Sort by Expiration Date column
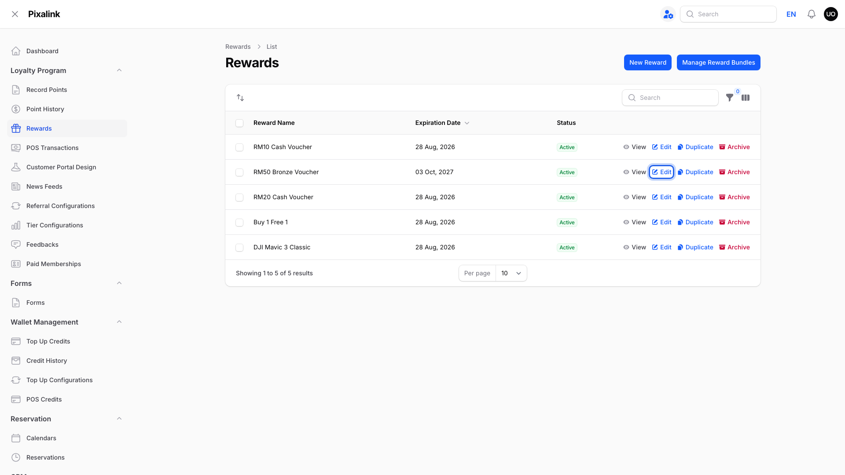 click(x=442, y=123)
